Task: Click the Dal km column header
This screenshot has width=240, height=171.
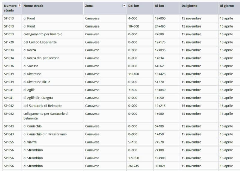Action: [x=133, y=6]
